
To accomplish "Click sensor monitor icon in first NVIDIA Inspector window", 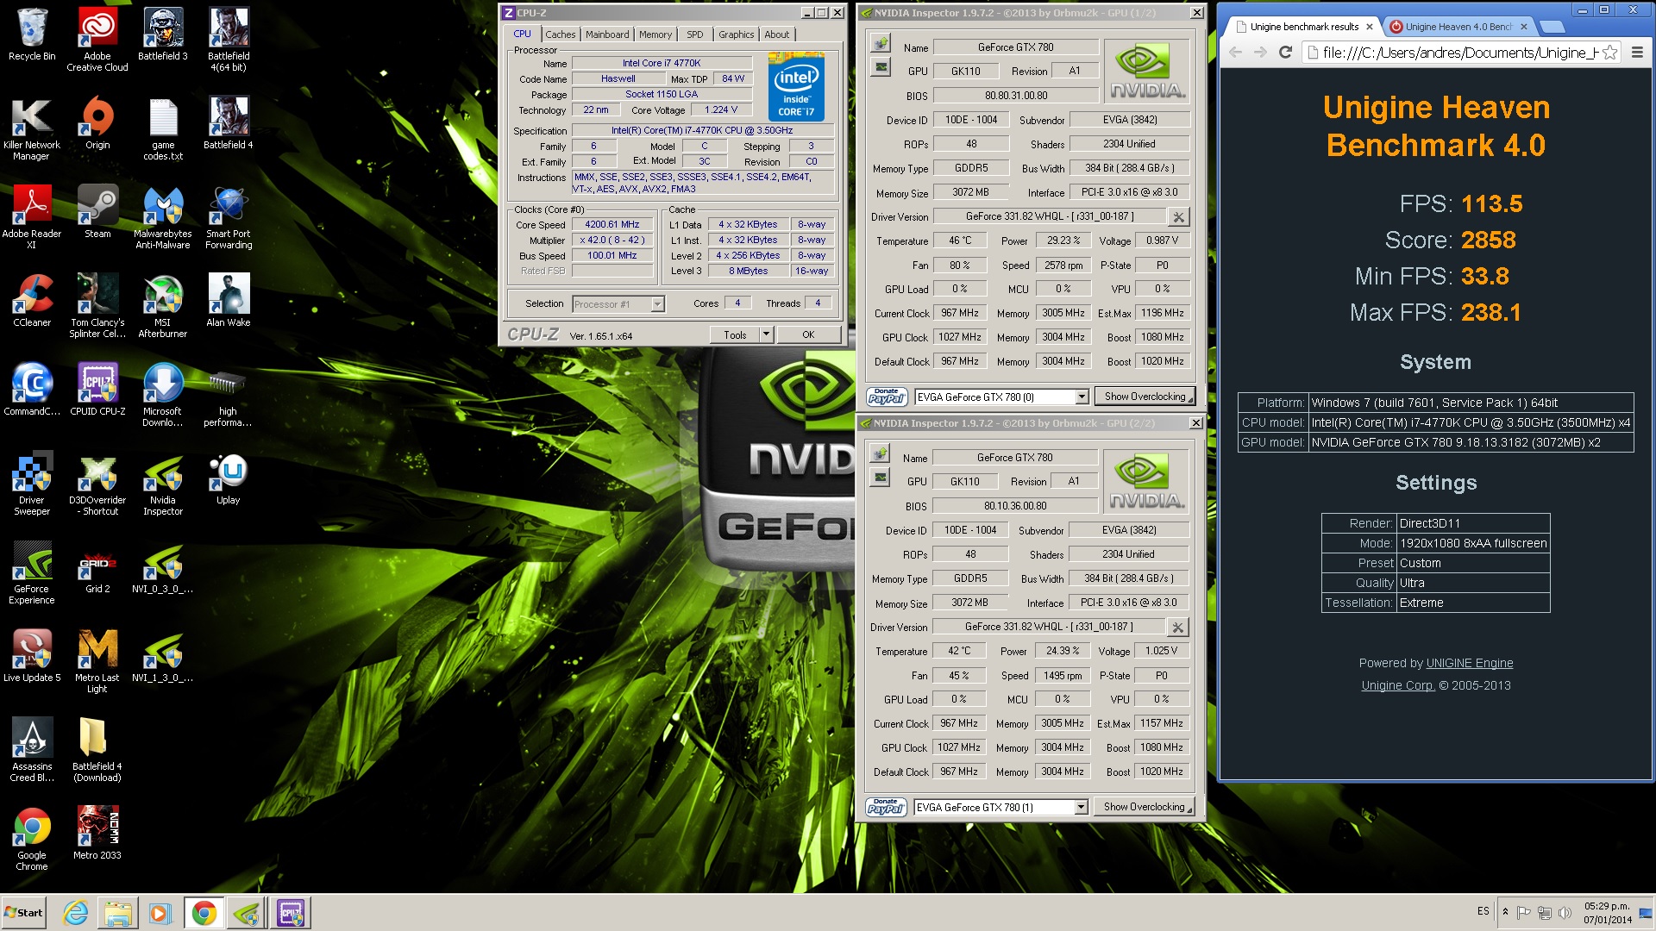I will tap(881, 66).
